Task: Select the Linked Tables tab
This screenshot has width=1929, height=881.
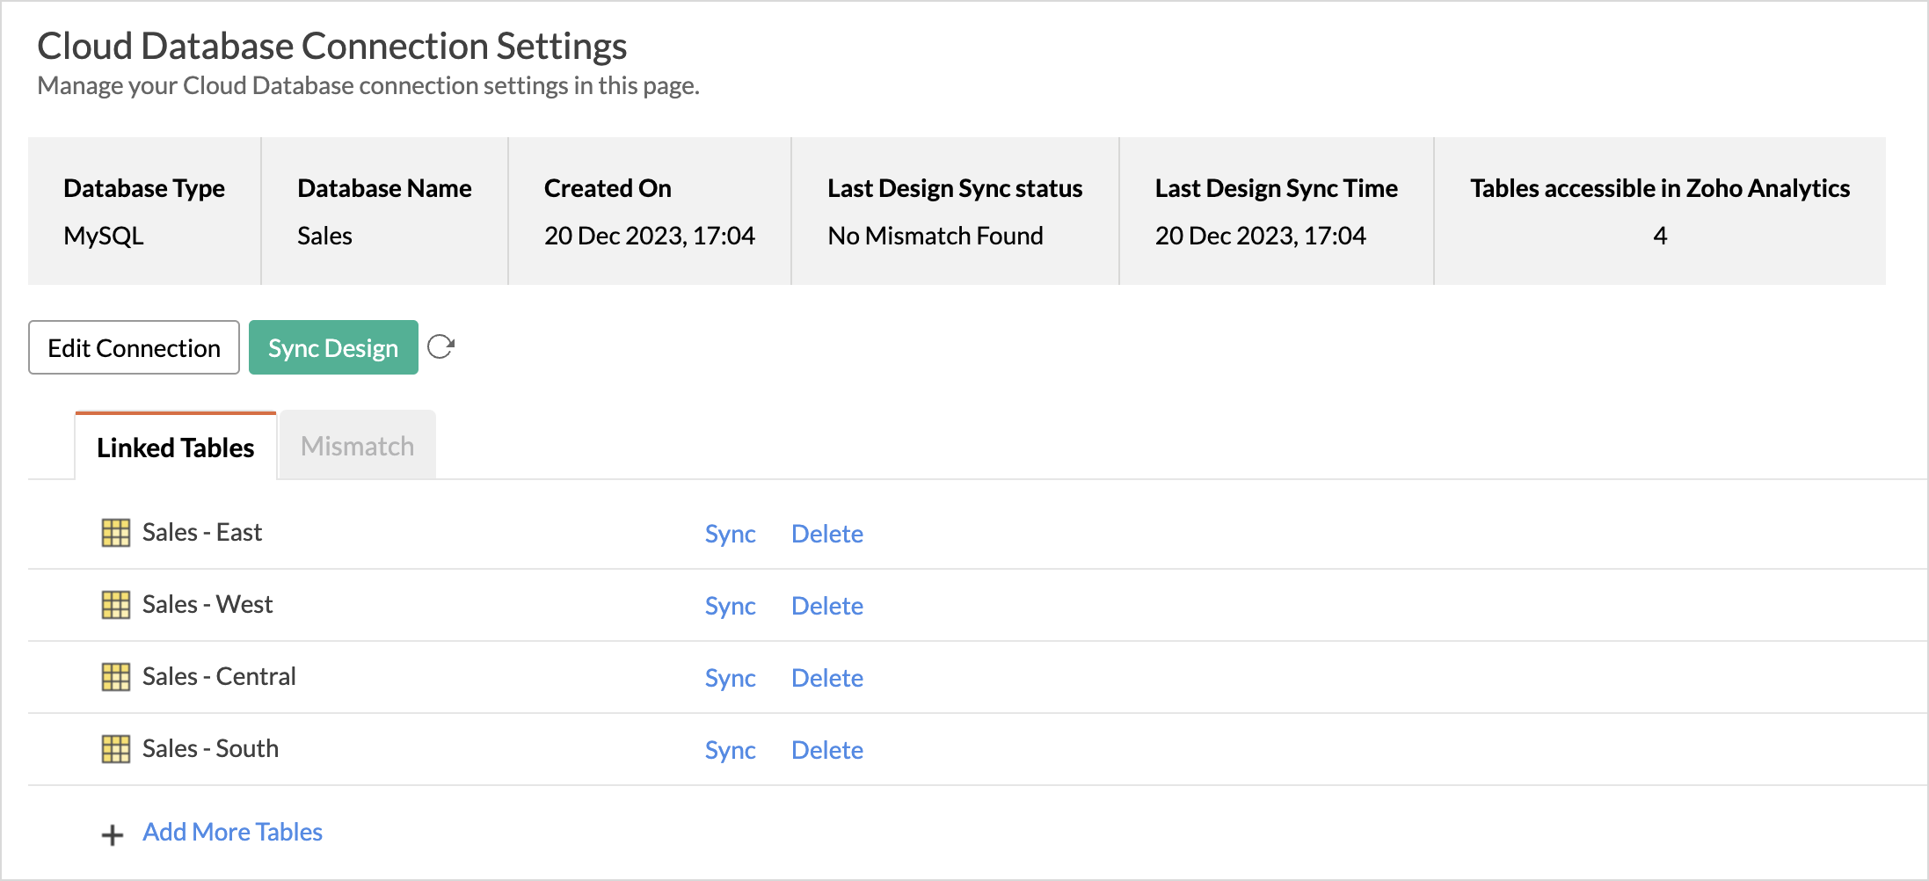Action: 176,448
